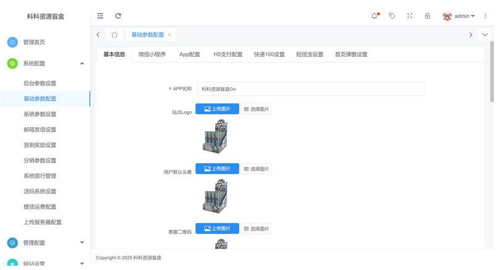Click 上传图片 button for 站点Logo
This screenshot has height=270, width=497.
(217, 109)
